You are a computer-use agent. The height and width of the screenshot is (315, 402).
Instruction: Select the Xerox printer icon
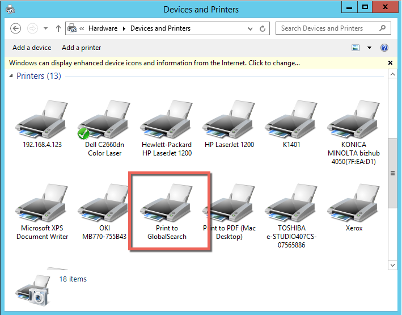click(354, 205)
